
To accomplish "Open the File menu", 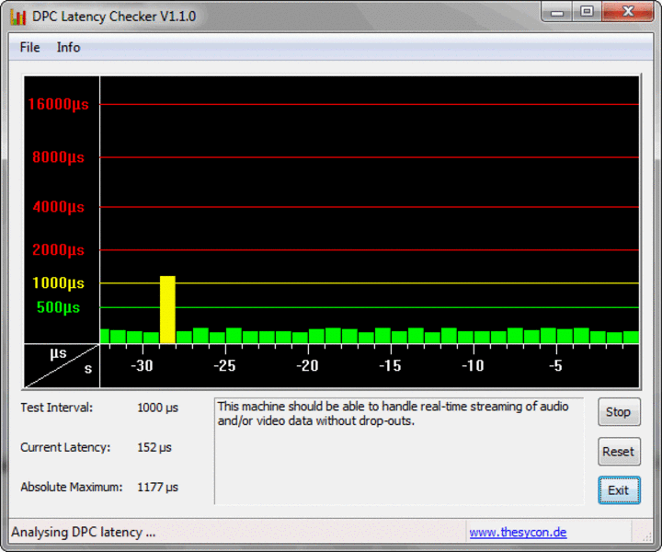I will (29, 47).
